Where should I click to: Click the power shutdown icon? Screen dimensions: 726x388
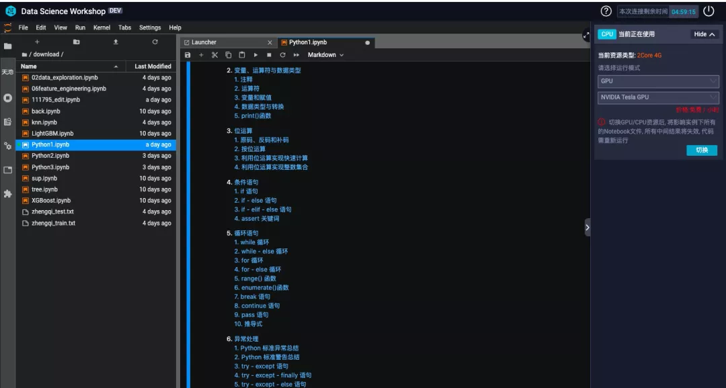pyautogui.click(x=709, y=11)
